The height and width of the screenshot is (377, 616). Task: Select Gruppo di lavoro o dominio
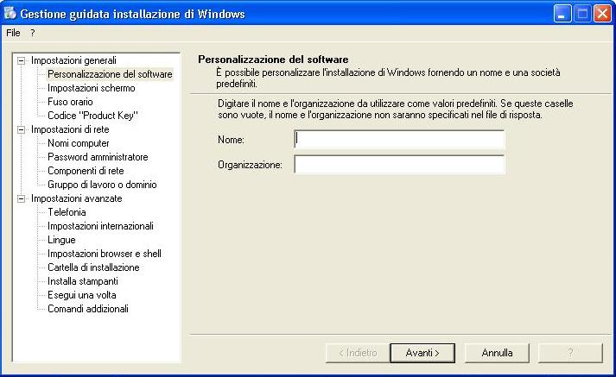(102, 185)
